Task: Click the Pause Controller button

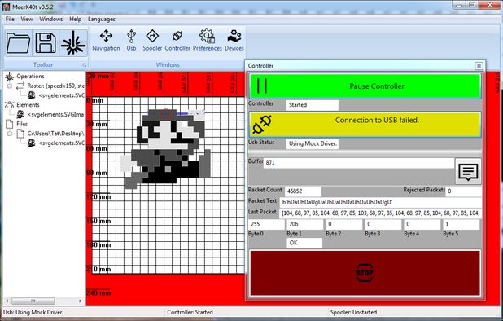Action: 365,86
